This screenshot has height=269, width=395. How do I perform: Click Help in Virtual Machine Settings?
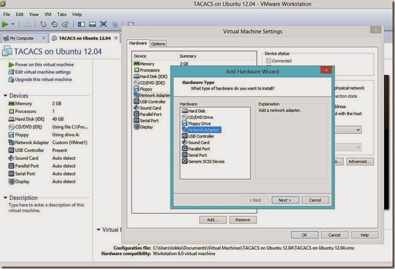[x=364, y=235]
